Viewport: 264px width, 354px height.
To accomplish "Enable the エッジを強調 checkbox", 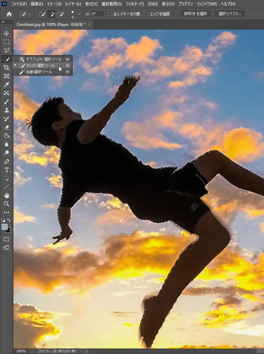I will 146,14.
